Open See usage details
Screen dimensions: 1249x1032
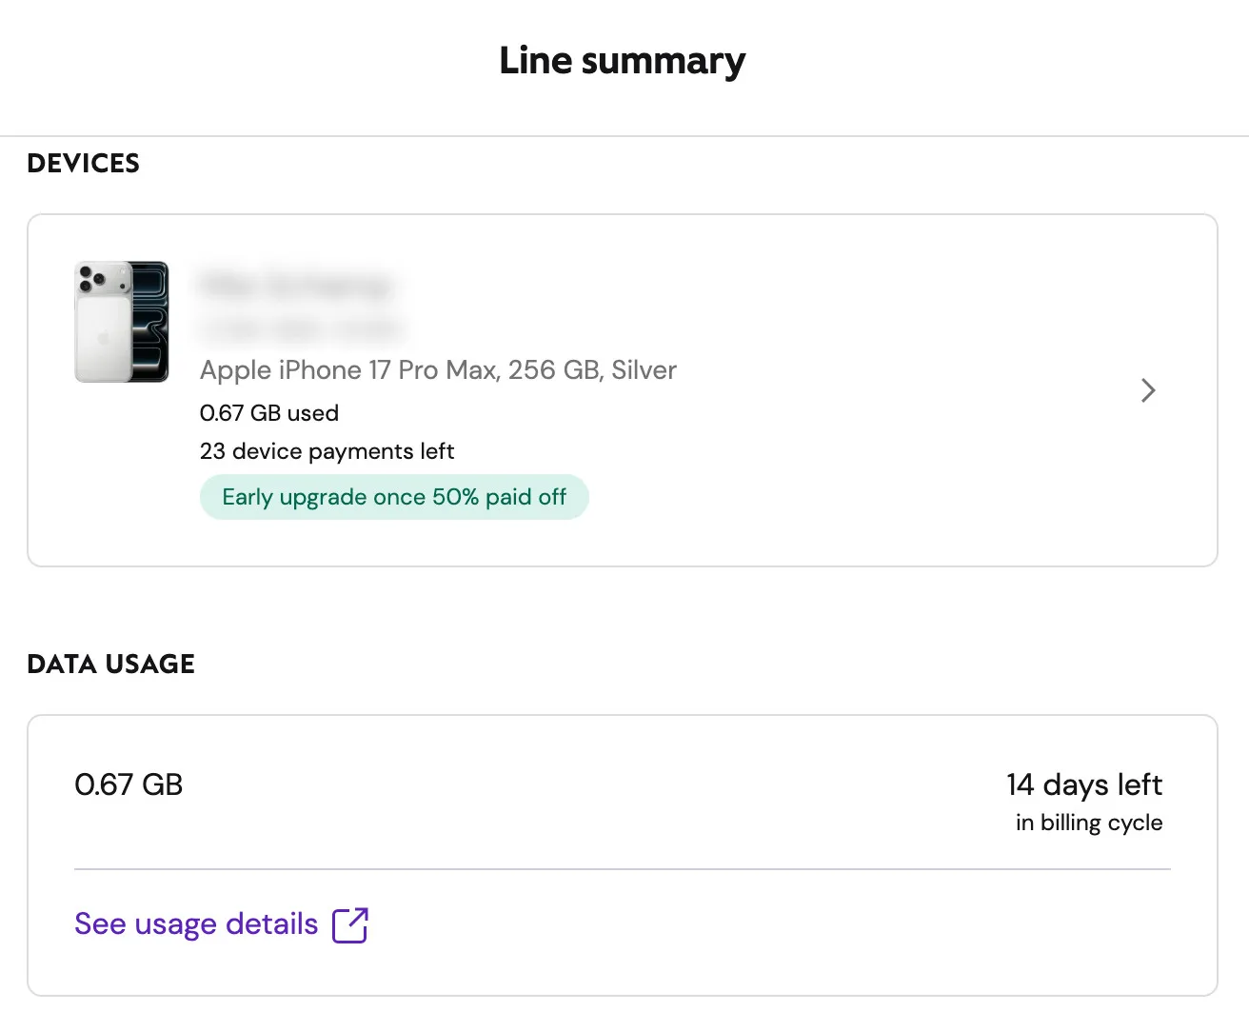tap(195, 923)
